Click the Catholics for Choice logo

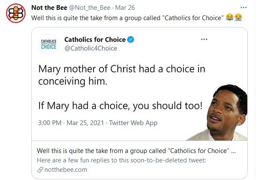(x=48, y=44)
